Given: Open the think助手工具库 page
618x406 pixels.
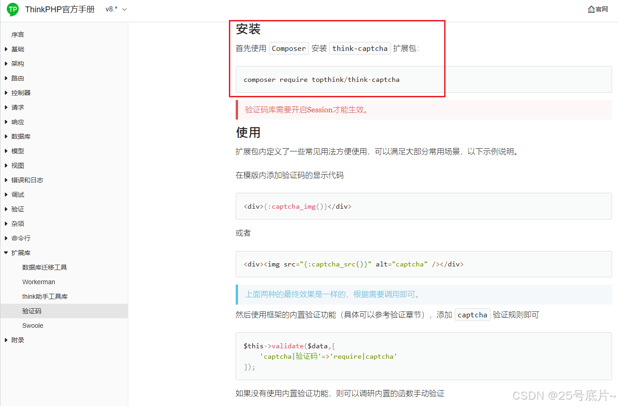Looking at the screenshot, I should tap(45, 296).
